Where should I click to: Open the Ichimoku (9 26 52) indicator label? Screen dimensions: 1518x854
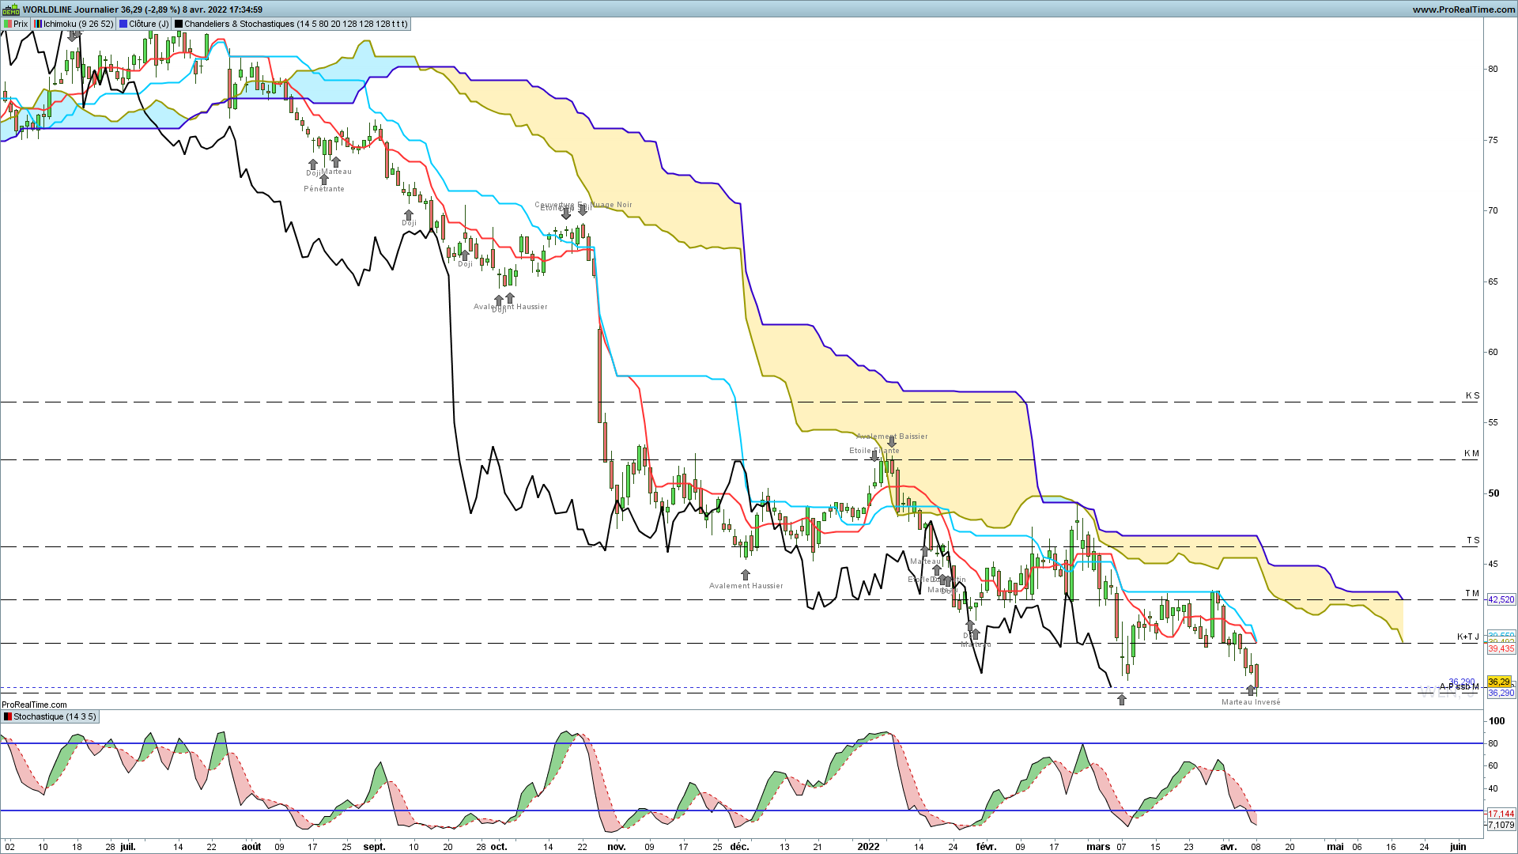click(79, 24)
